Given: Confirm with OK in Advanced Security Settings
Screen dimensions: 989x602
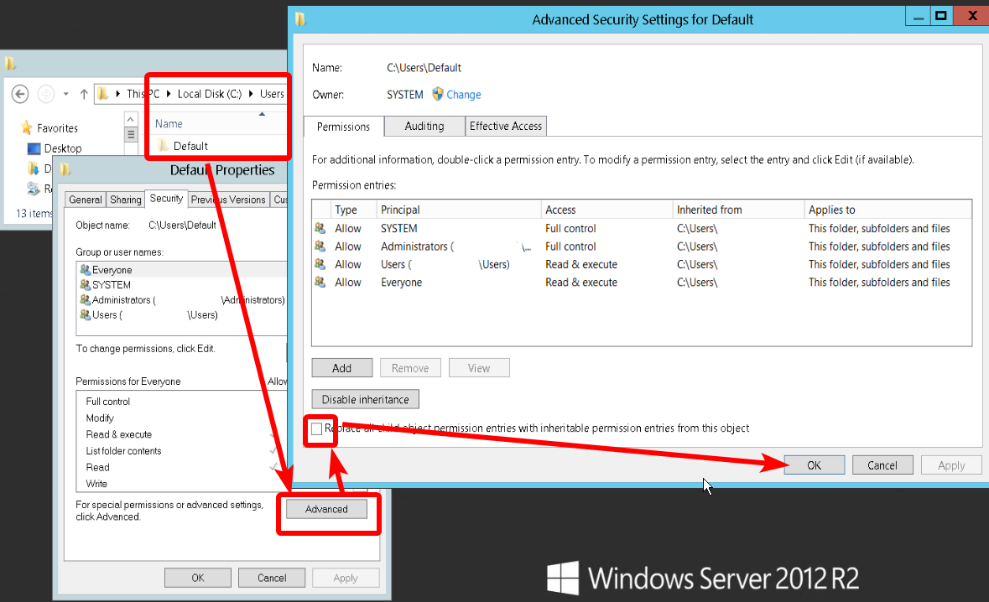Looking at the screenshot, I should coord(814,465).
